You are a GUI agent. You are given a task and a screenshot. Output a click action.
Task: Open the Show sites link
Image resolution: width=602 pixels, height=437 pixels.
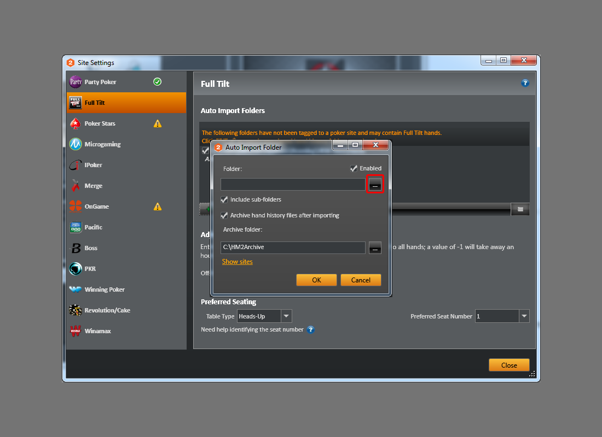click(x=237, y=262)
